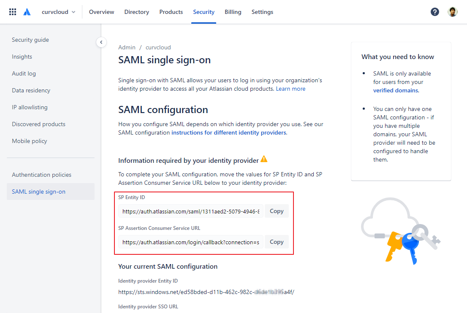467x313 pixels.
Task: Click the curvcloud breadcrumb link
Action: [158, 47]
